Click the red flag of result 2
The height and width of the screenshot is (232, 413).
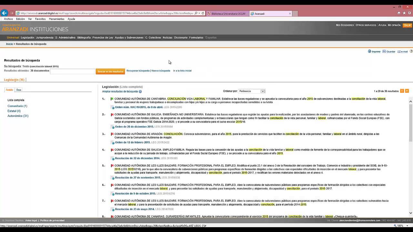click(x=112, y=114)
